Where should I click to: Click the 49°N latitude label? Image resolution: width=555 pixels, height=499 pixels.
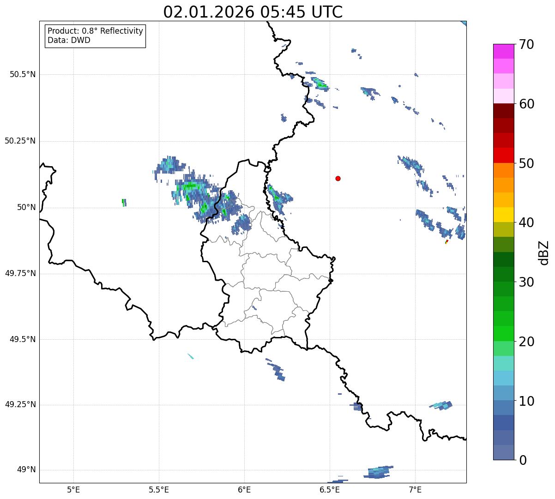pyautogui.click(x=26, y=470)
